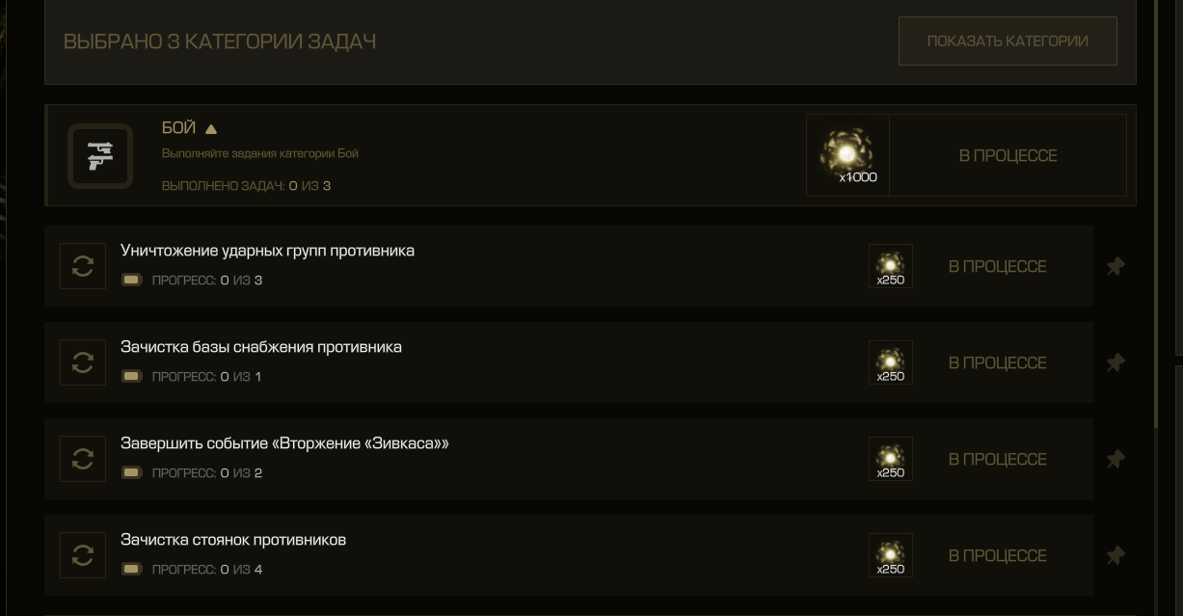Click the x250 reward for 'Зачистка стоянок противников'

click(891, 555)
